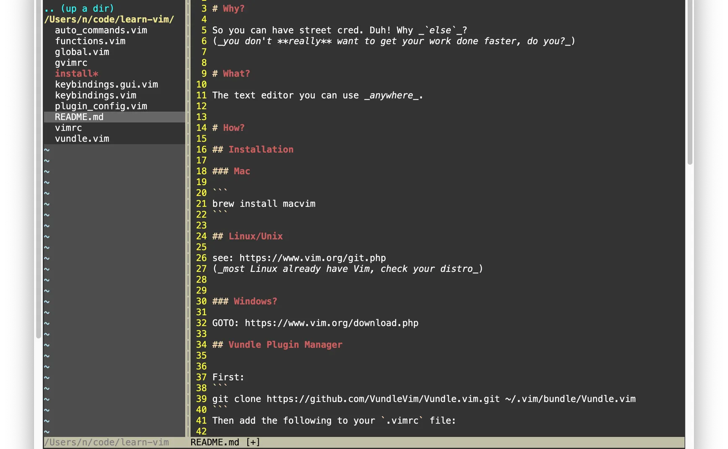
Task: Click the 'you don't really want' italic line
Action: [x=394, y=41]
